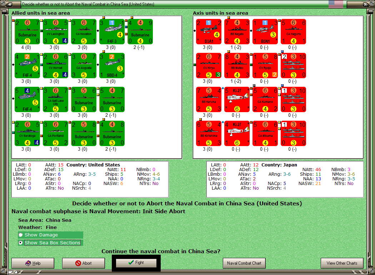Select the BB Kirishima battleship unit
Viewport: 375px width, 275px height.
[x=209, y=134]
